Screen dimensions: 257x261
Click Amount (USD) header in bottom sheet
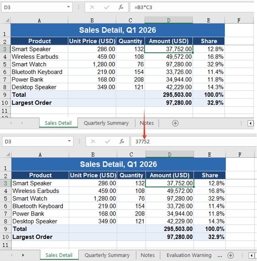pyautogui.click(x=170, y=175)
